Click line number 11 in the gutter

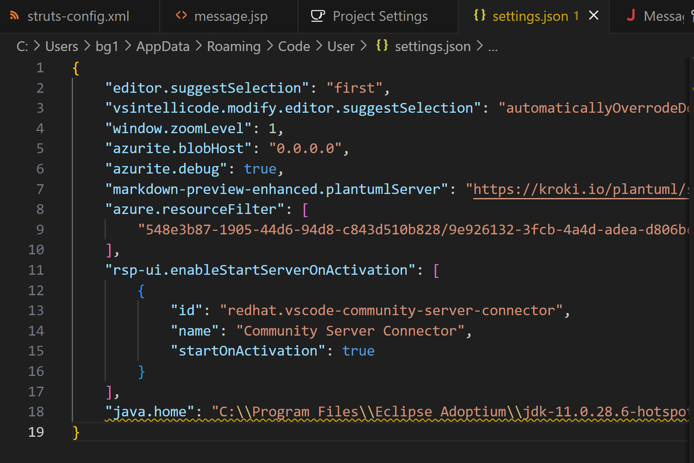pyautogui.click(x=36, y=270)
